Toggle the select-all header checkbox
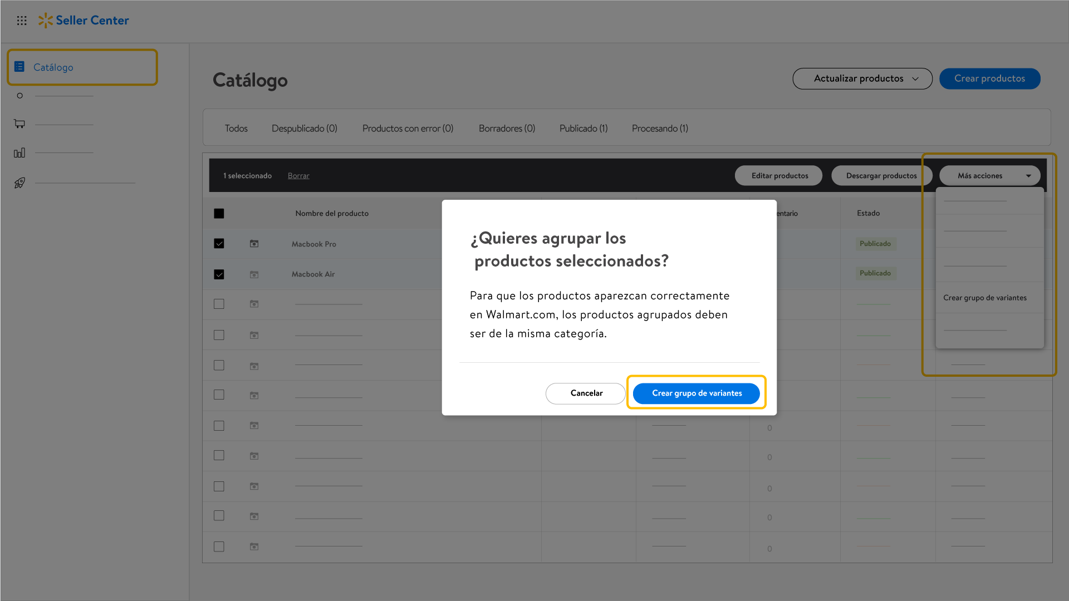Screen dimensions: 1069x601 (219, 214)
